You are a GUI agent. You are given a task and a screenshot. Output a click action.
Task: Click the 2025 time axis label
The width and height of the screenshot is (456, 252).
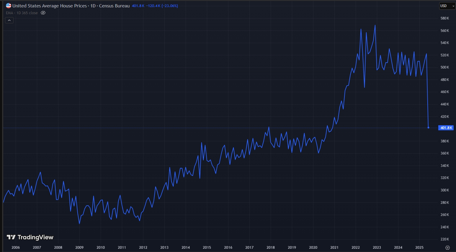419,248
